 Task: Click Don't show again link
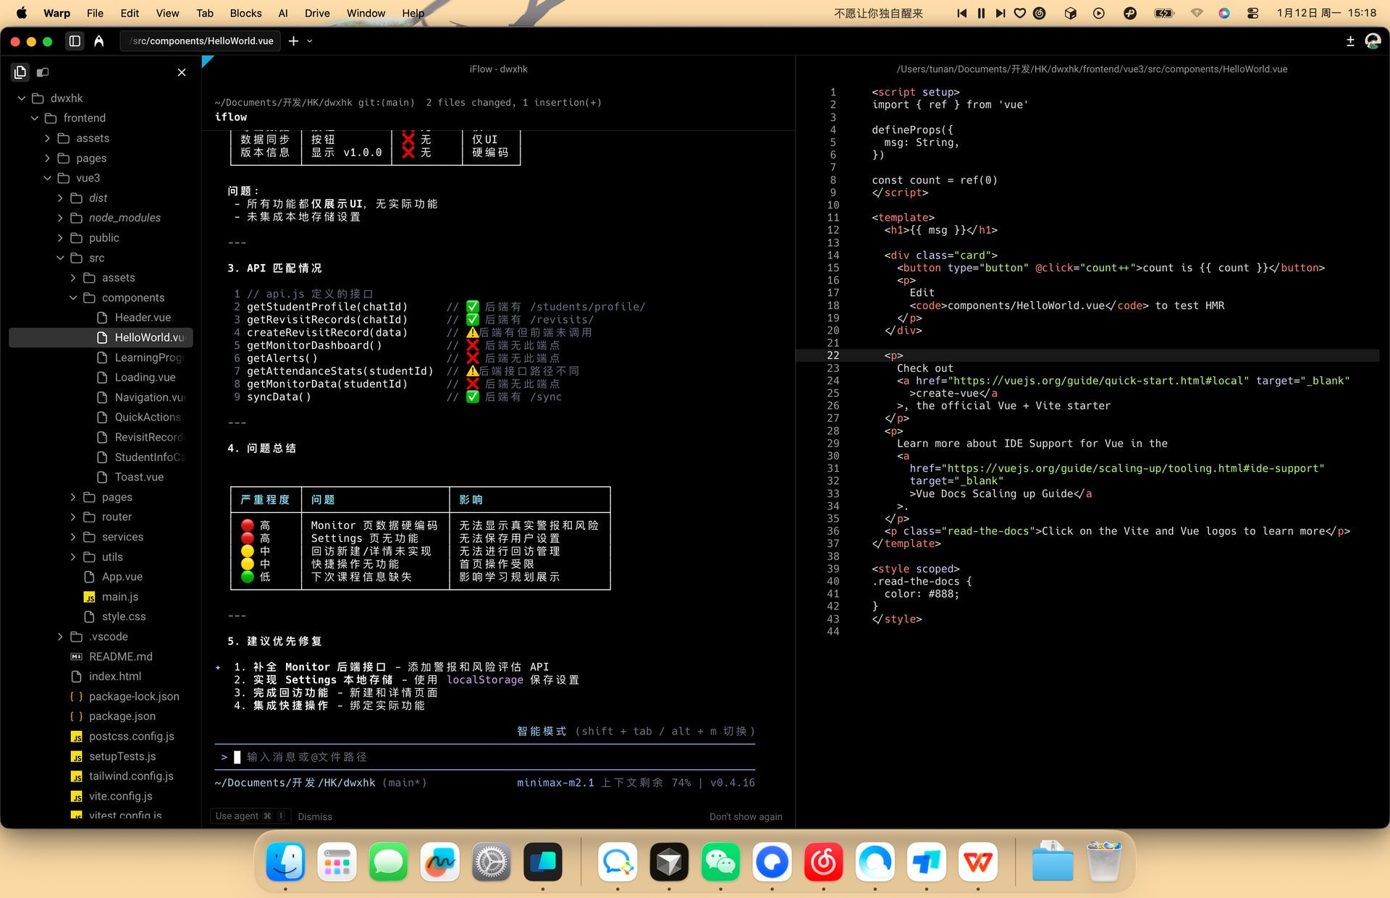[x=746, y=816]
